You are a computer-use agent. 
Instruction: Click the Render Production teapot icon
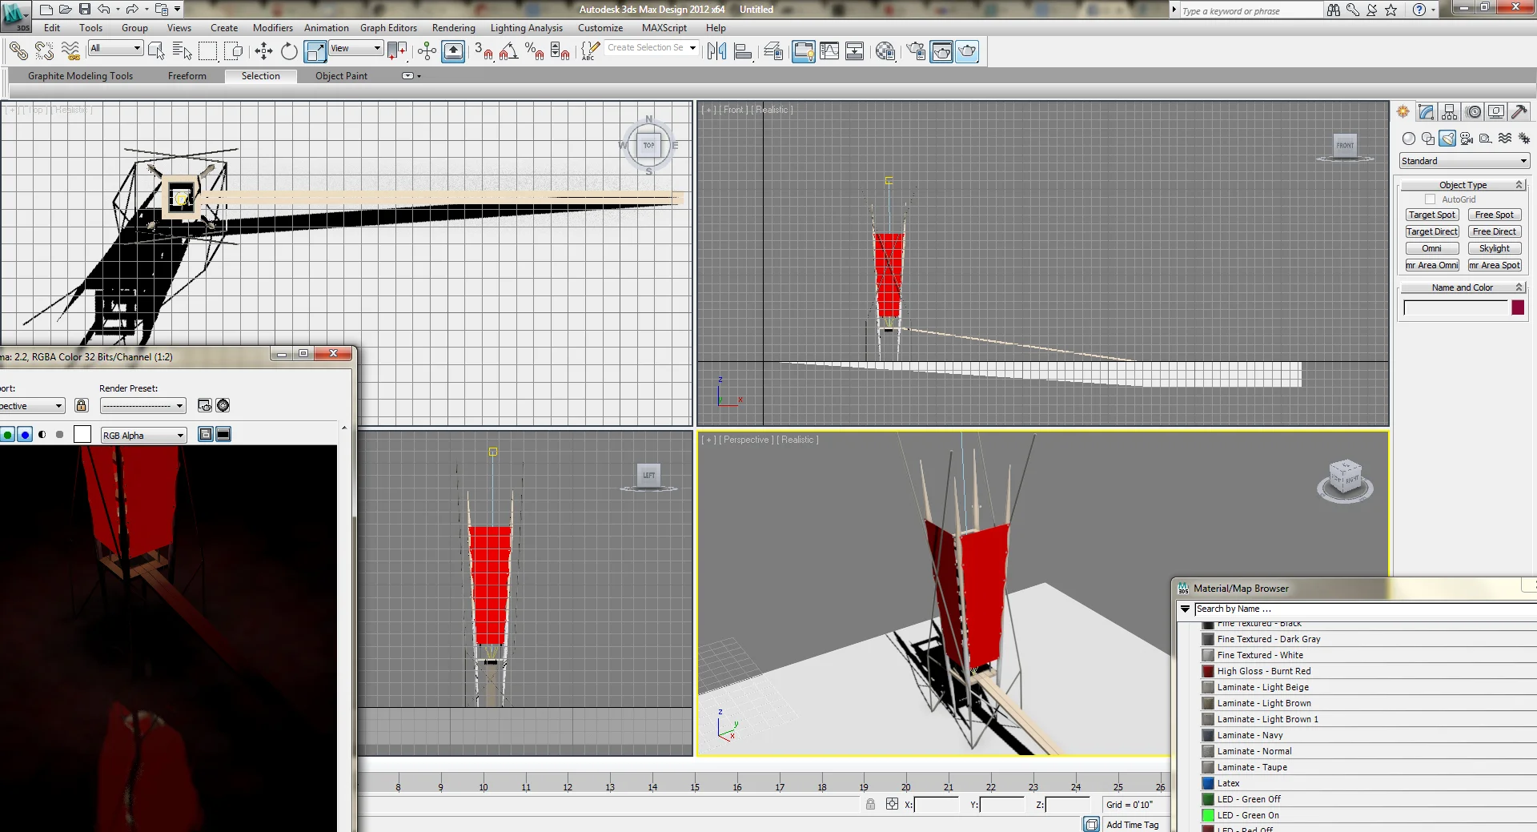click(967, 51)
